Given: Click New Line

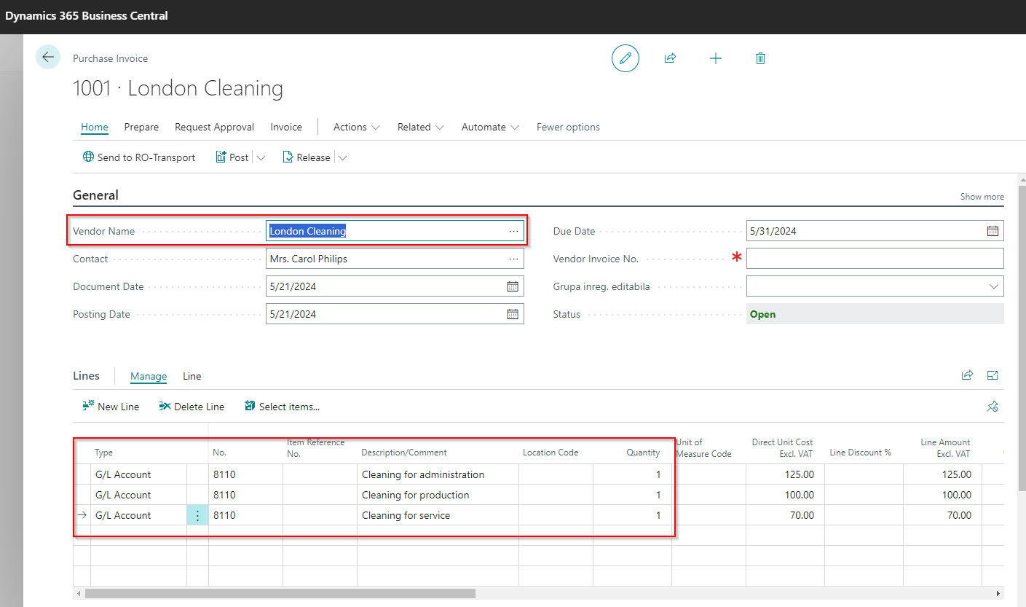Looking at the screenshot, I should click(111, 407).
